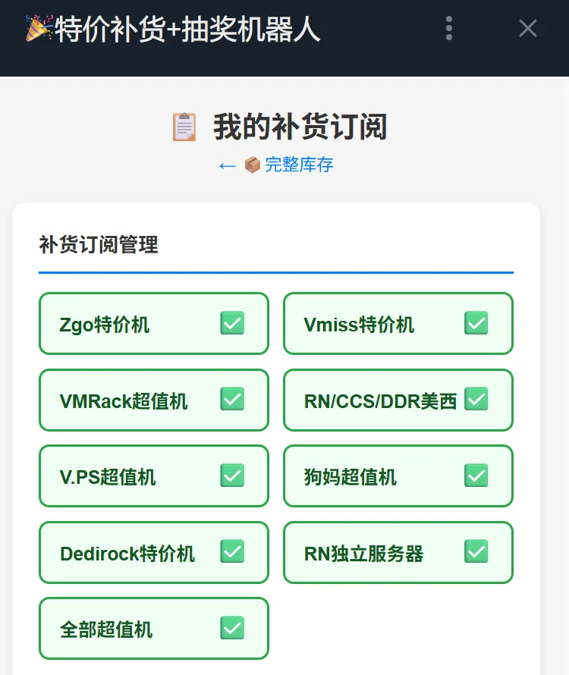
Task: Disable the 狗妈超值机 subscription checkbox
Action: pos(476,476)
